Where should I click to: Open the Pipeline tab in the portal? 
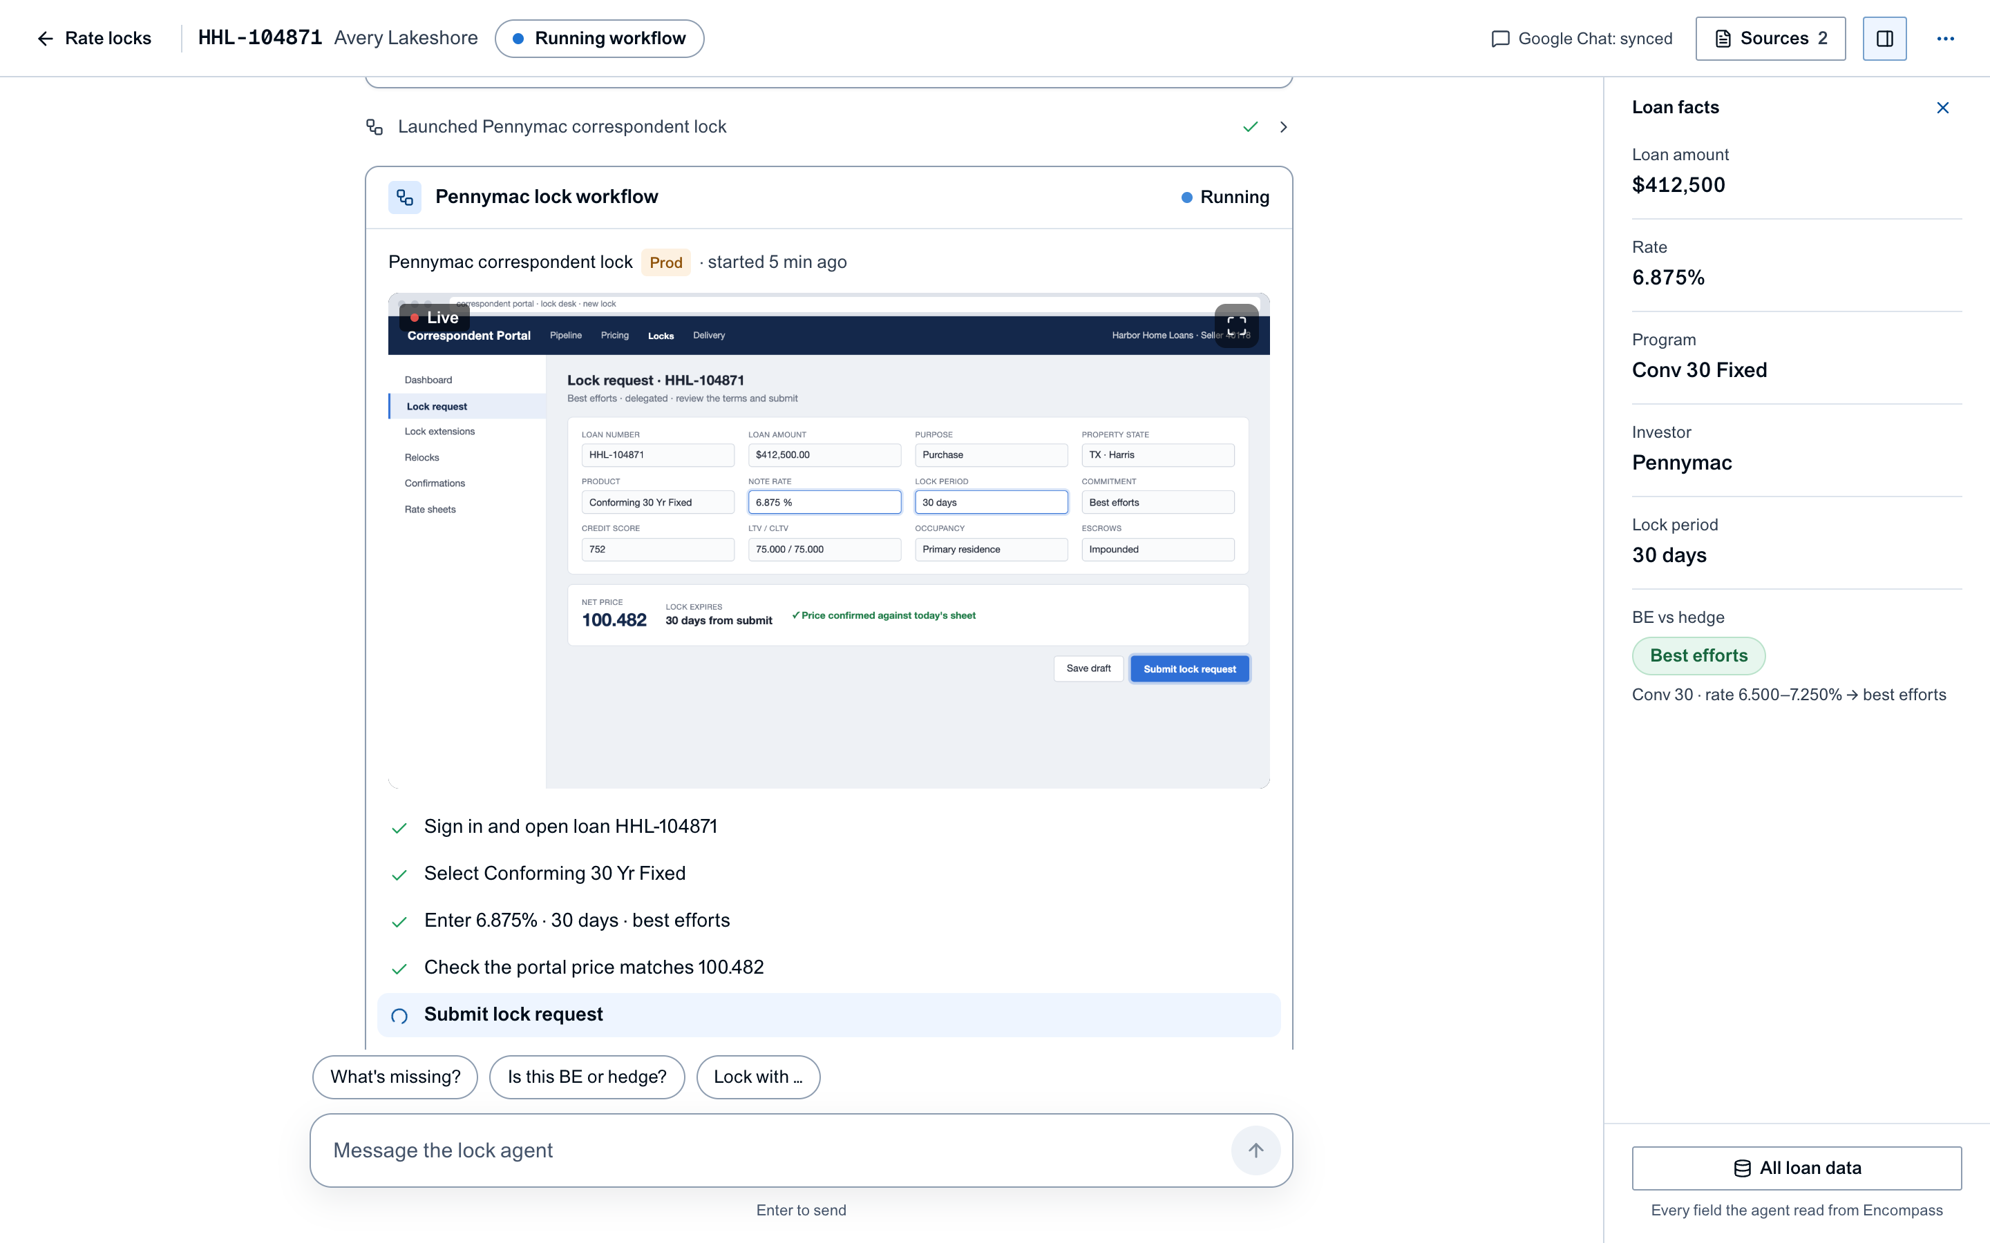(566, 336)
